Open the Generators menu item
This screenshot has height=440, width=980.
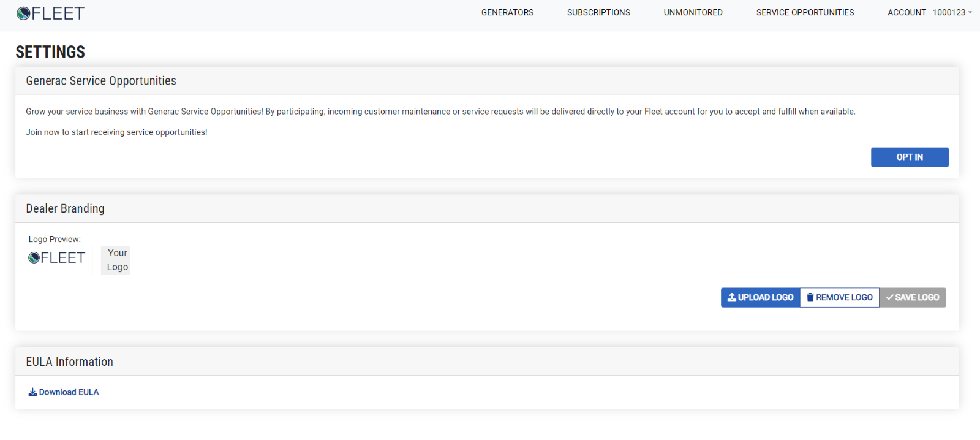[x=507, y=12]
